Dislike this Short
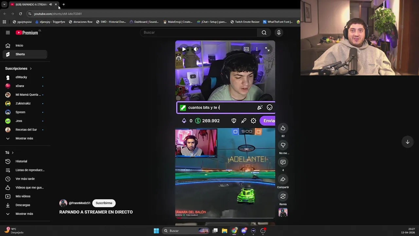Image resolution: width=419 pixels, height=236 pixels. [x=283, y=145]
